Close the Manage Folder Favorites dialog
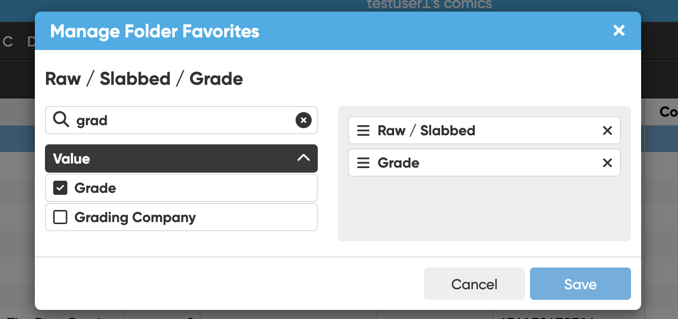The height and width of the screenshot is (319, 678). pos(619,31)
